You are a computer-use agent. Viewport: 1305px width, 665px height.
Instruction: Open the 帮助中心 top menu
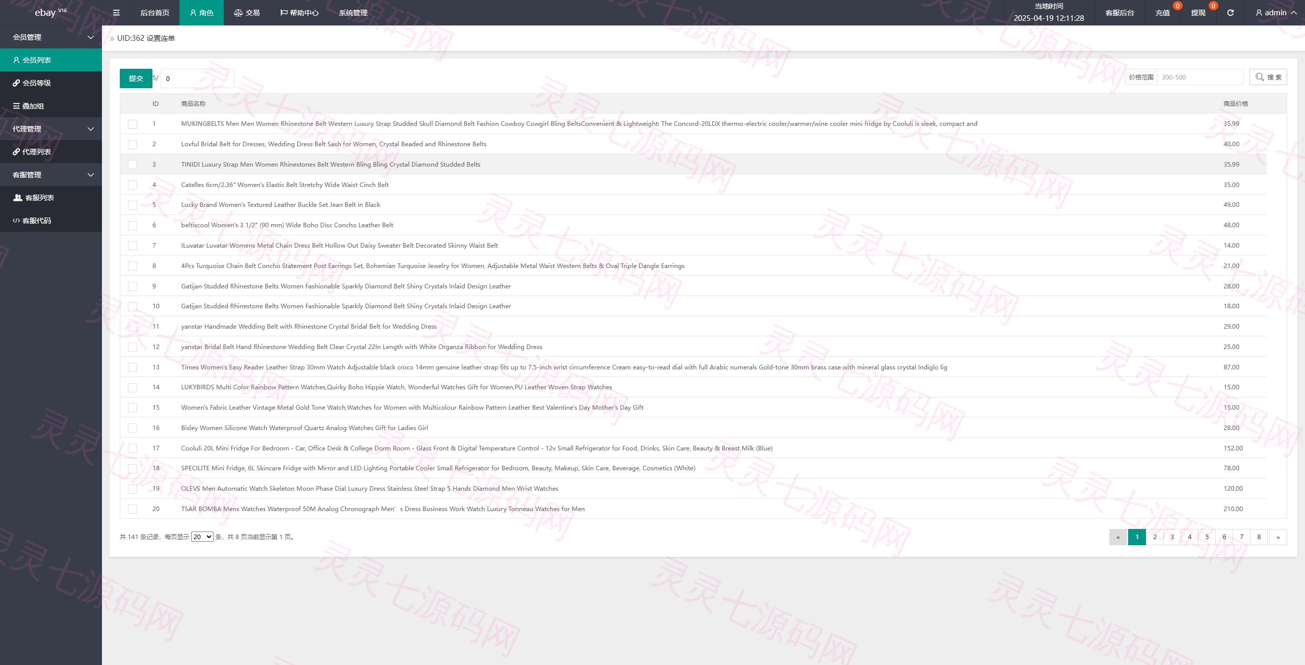[x=299, y=13]
